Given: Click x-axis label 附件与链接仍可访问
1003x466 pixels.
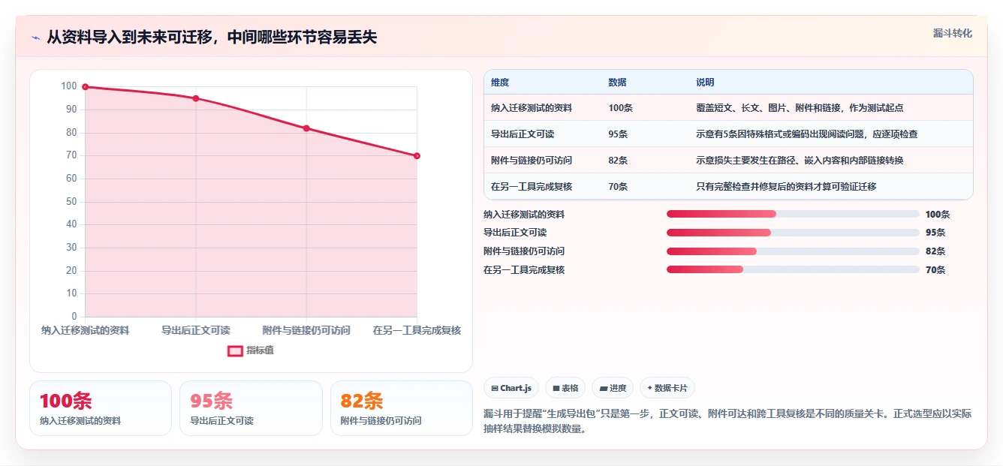Looking at the screenshot, I should coord(306,330).
